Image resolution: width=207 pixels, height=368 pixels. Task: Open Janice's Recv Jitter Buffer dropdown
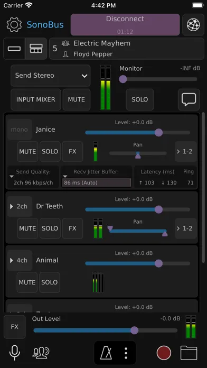pos(96,177)
